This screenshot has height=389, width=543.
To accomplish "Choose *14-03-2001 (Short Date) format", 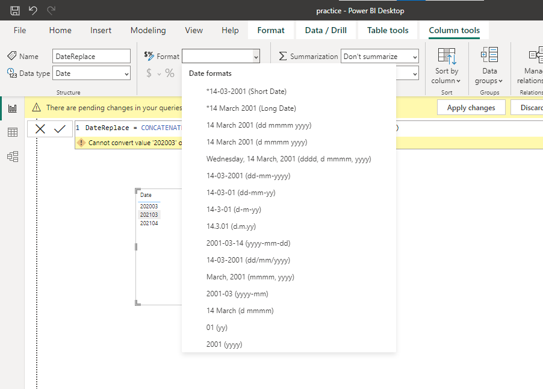I will 289,92.
